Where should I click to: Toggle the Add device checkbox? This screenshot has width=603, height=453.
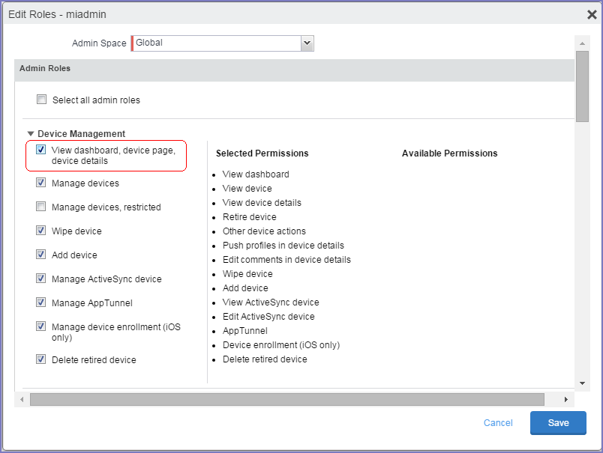(40, 254)
